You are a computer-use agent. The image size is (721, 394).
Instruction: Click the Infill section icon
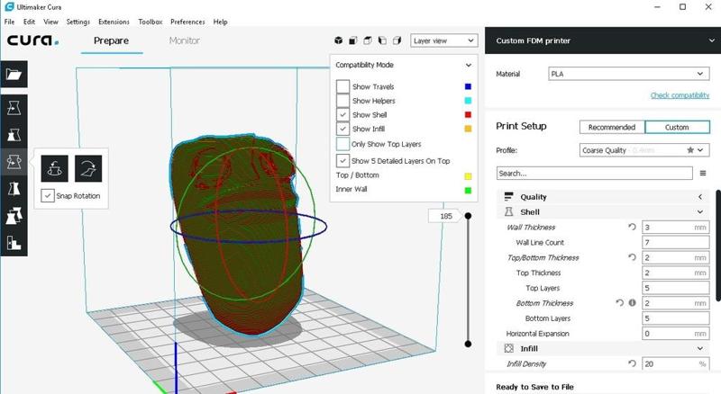click(508, 348)
